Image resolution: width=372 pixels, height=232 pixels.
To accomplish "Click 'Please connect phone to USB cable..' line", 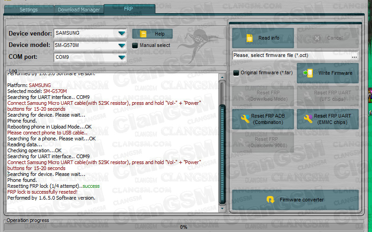I will pos(47,133).
